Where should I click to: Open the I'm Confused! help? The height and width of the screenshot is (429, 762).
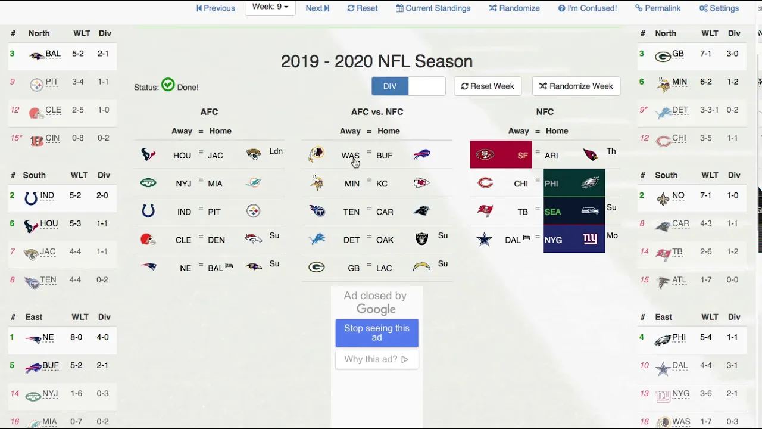[588, 8]
